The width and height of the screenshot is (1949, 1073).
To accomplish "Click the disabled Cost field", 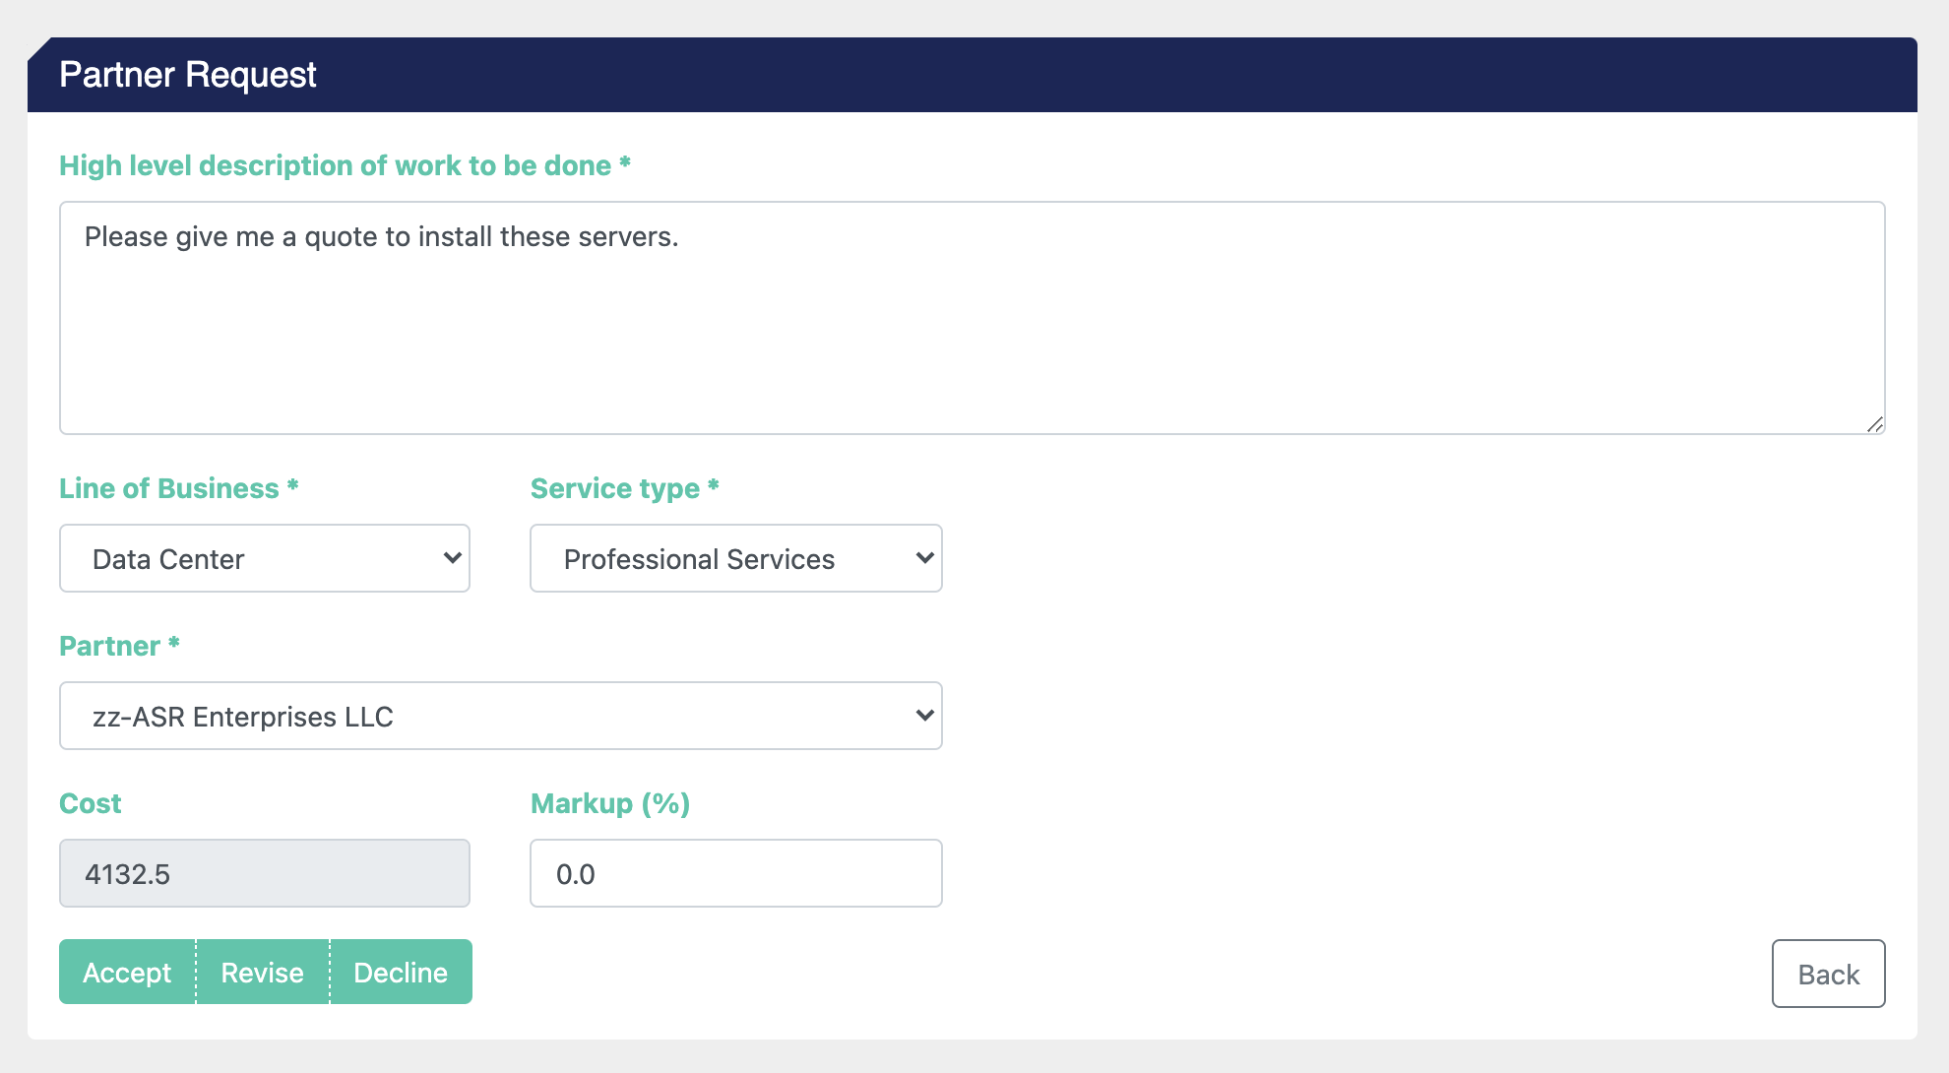I will 265,873.
